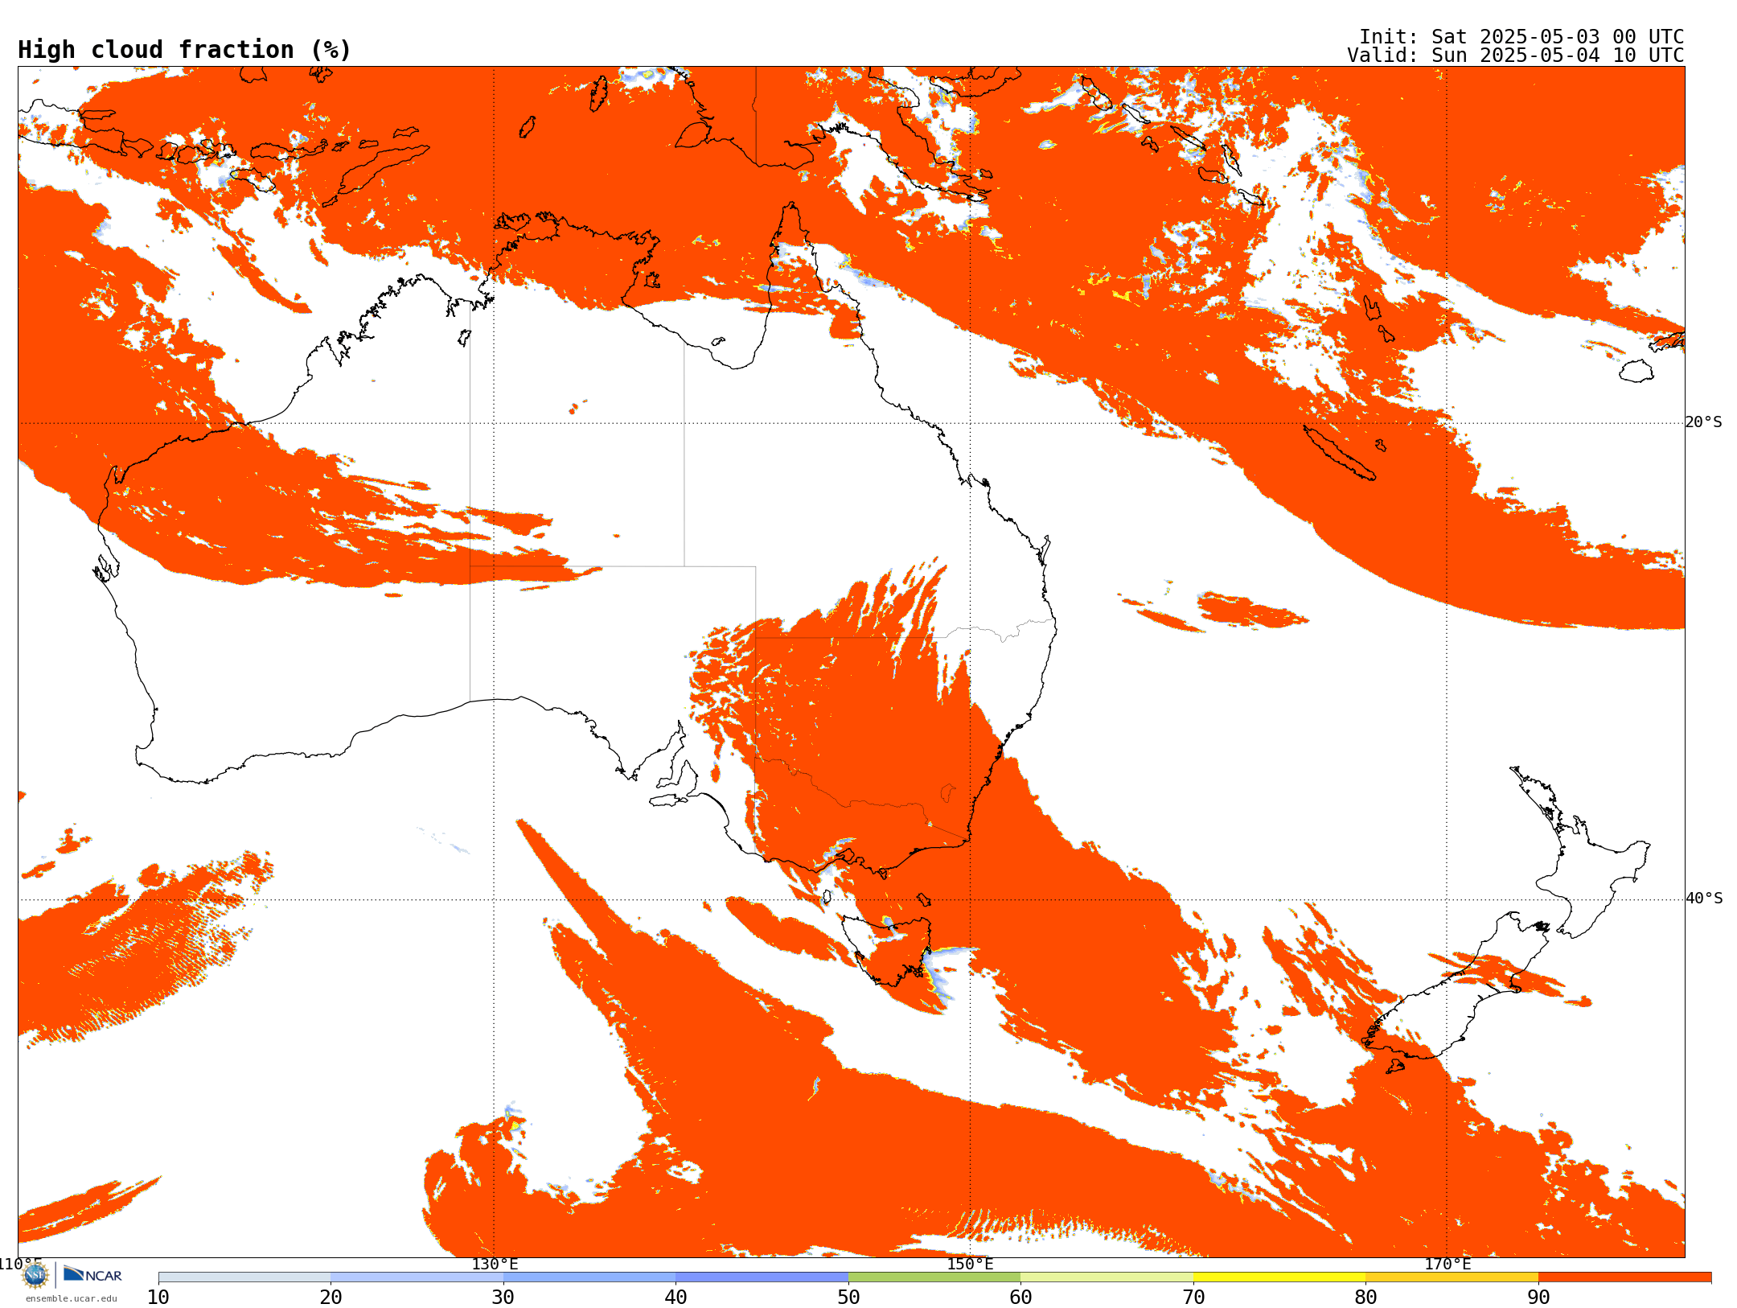Click the colorbar tick label 30
Viewport: 1737px width, 1308px height.
tap(503, 1298)
